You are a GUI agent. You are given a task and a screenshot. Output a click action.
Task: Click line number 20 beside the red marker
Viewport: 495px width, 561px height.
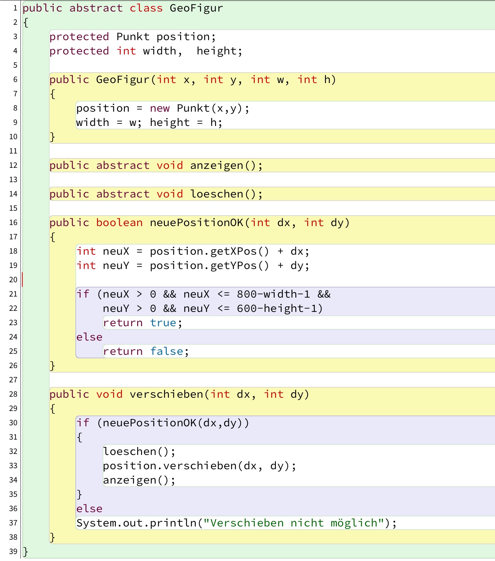[x=13, y=280]
